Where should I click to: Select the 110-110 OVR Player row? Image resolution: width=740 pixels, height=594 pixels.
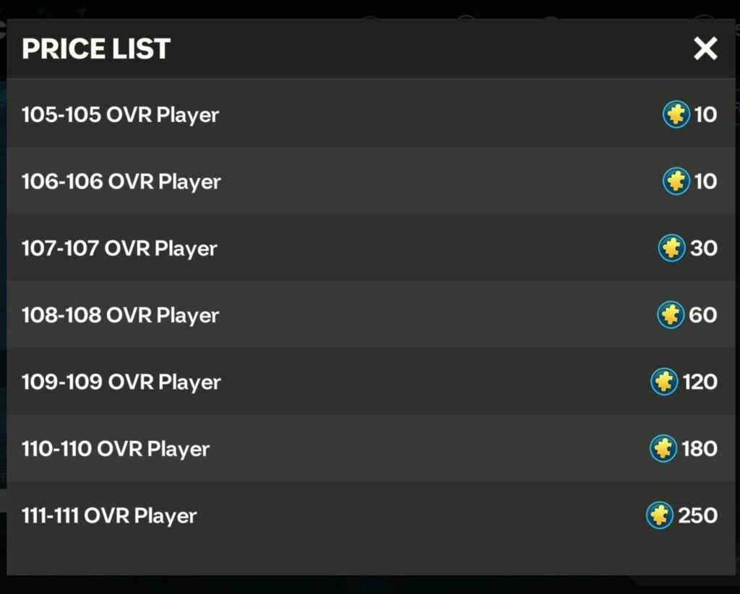[371, 448]
